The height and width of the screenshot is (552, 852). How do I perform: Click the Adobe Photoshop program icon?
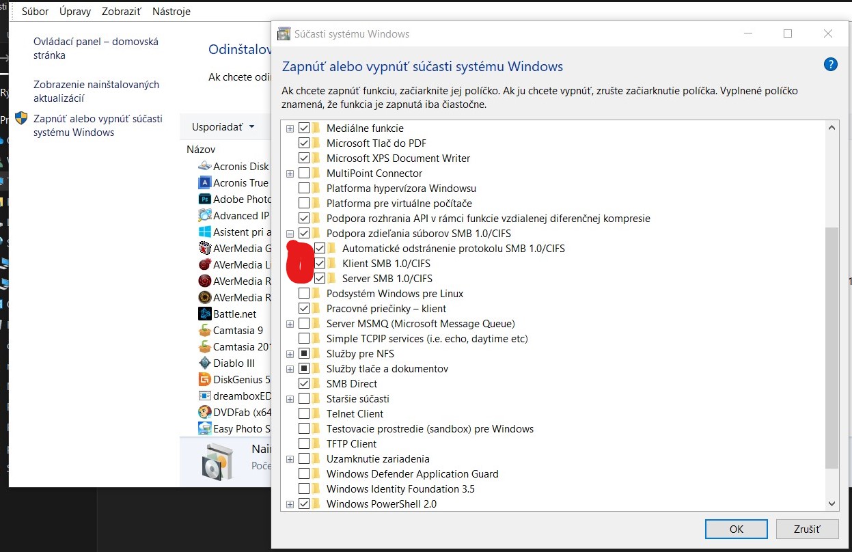(x=204, y=199)
